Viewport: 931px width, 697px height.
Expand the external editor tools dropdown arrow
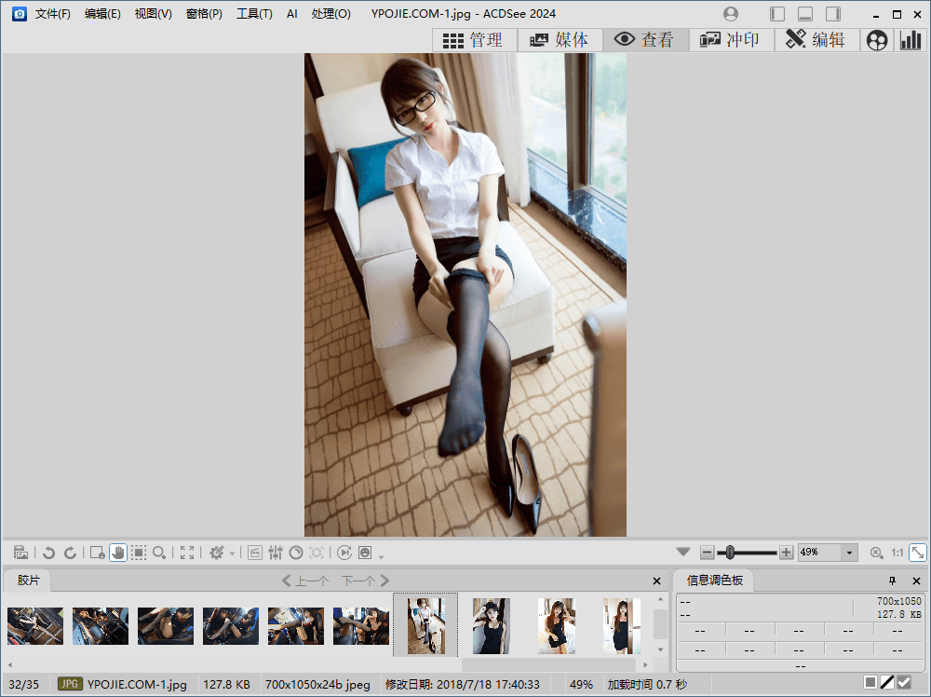232,553
